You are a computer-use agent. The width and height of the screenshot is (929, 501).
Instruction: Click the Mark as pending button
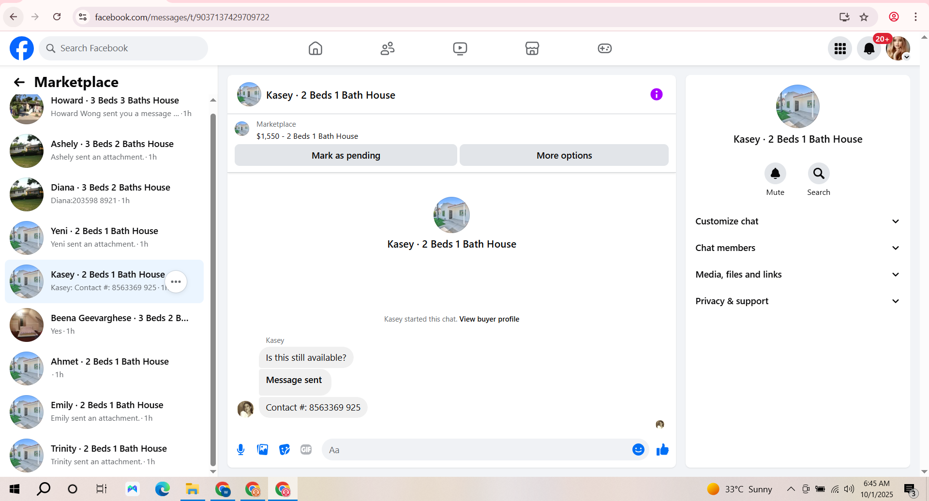[x=346, y=155]
